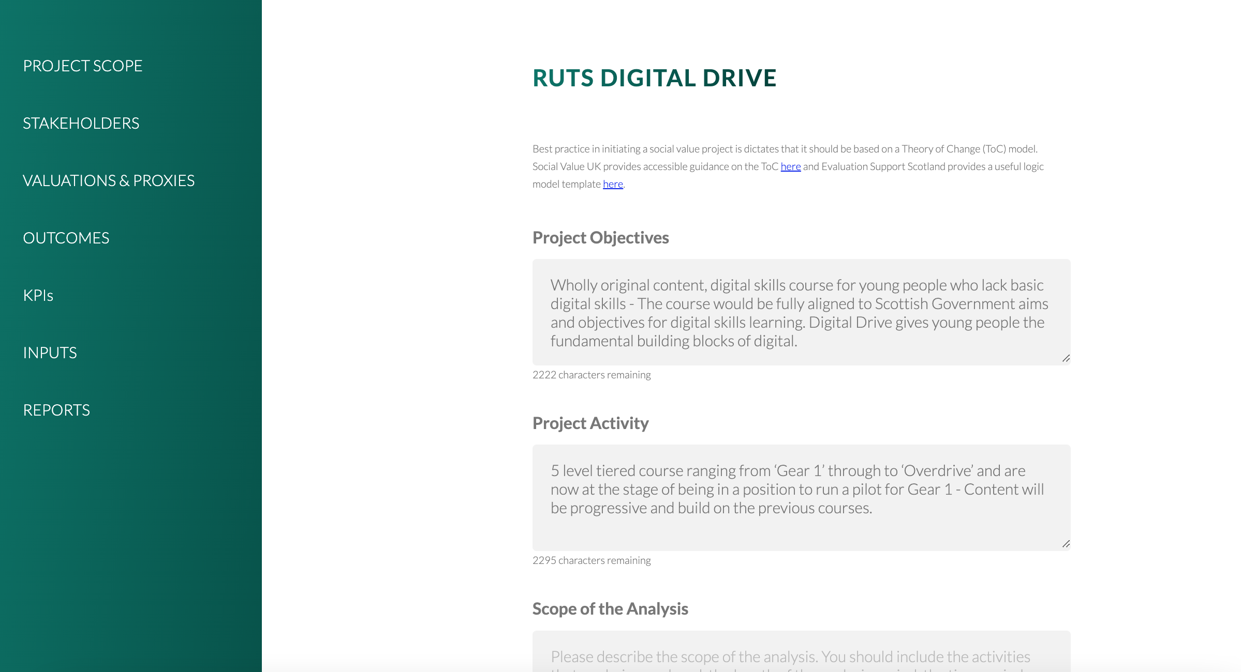Click the Project Objectives heading
This screenshot has height=672, width=1241.
600,238
